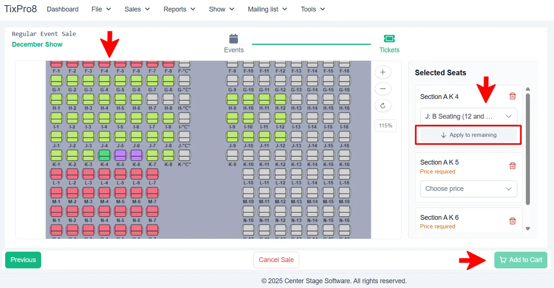Click the zoom out minus icon
This screenshot has height=288, width=554.
pos(383,89)
